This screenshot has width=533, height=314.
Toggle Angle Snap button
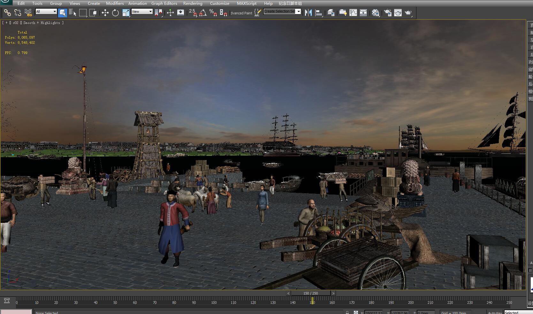point(203,13)
